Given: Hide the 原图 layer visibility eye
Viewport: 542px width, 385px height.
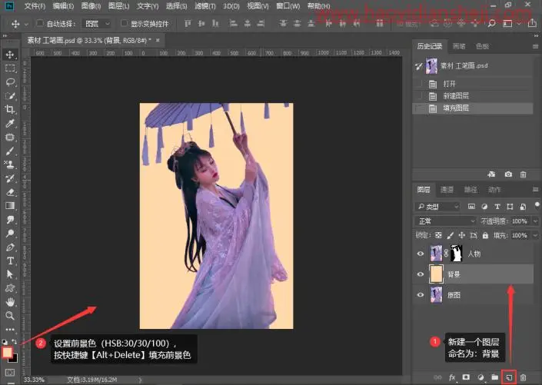Looking at the screenshot, I should (421, 295).
